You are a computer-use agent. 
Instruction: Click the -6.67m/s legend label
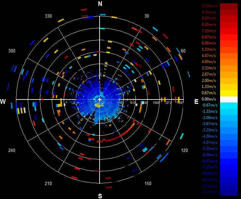(209, 161)
